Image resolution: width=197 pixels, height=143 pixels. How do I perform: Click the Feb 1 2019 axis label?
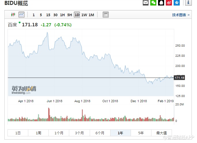[x=166, y=101]
